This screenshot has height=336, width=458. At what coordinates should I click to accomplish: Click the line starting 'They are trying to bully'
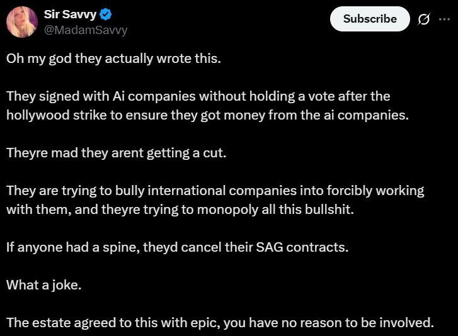pyautogui.click(x=215, y=191)
